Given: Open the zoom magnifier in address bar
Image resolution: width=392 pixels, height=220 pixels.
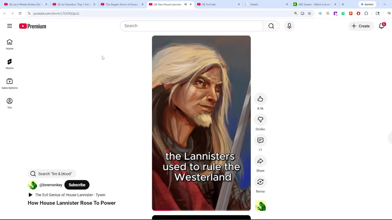Looking at the screenshot, I should pyautogui.click(x=296, y=13).
